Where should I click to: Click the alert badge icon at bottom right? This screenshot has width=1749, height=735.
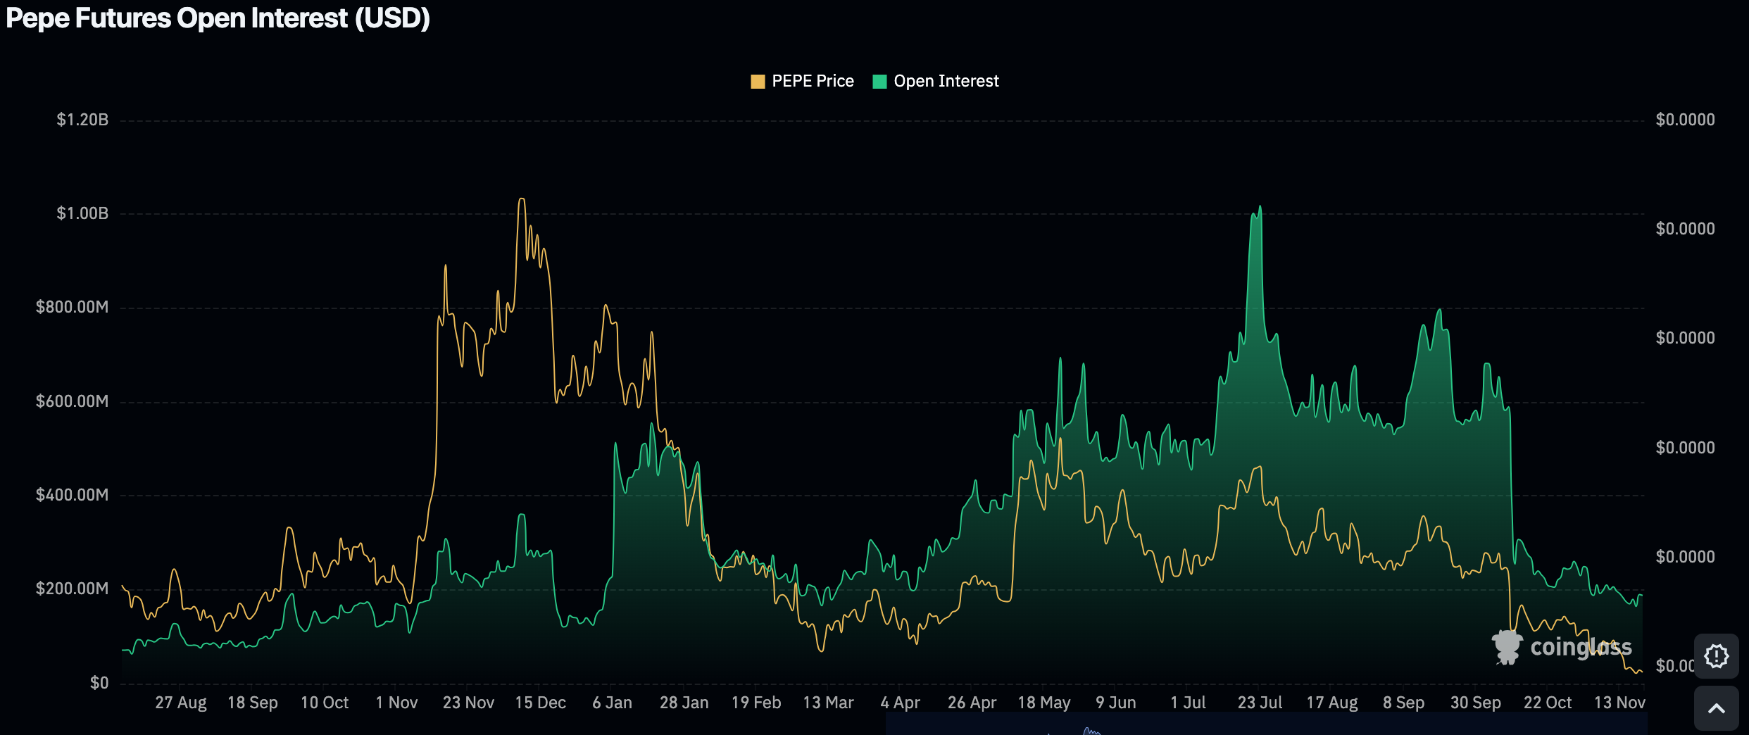1716,655
